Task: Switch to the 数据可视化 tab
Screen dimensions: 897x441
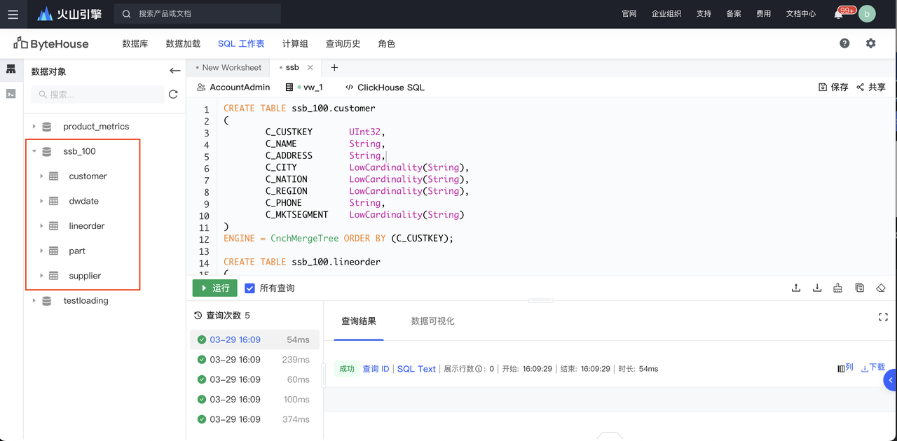Action: tap(432, 321)
